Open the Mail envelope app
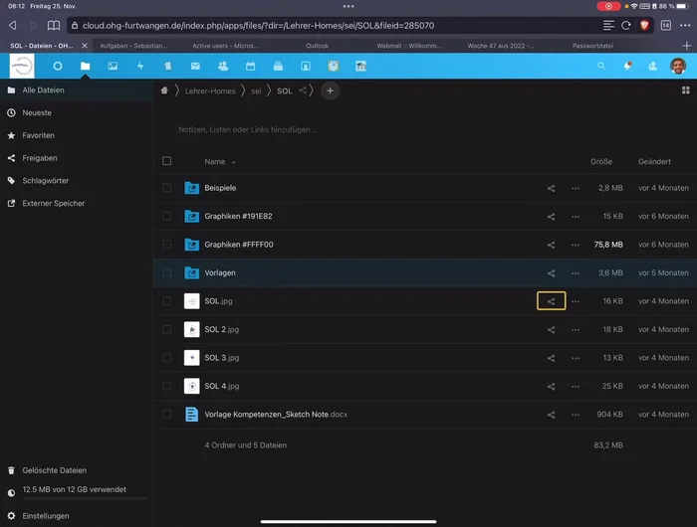 point(195,66)
